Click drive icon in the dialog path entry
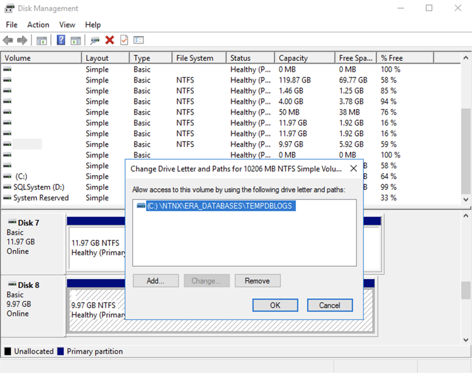472x373 pixels. [x=141, y=205]
